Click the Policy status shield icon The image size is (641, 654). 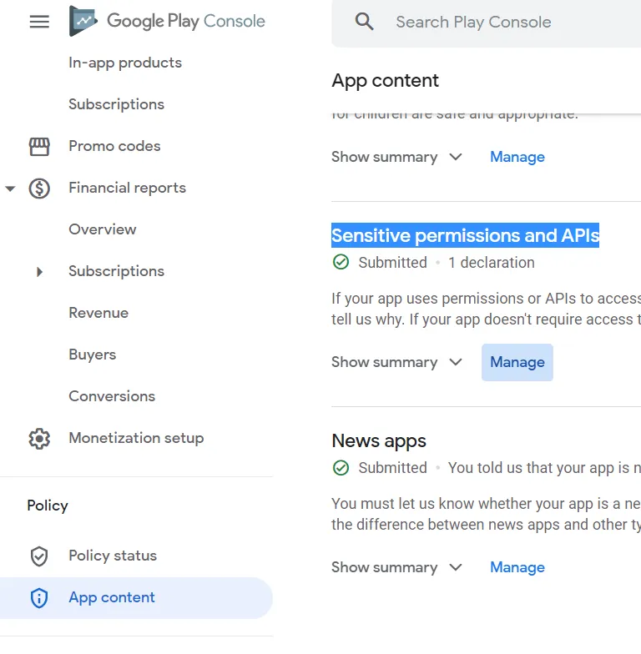39,556
